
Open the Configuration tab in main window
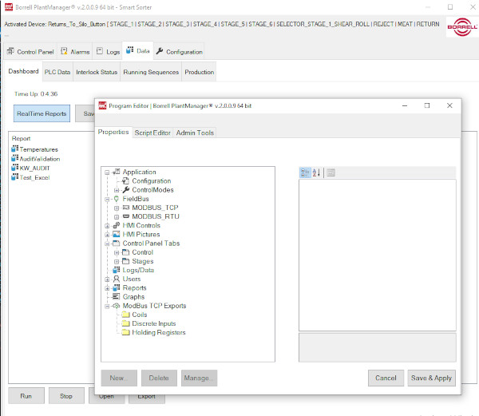[179, 52]
